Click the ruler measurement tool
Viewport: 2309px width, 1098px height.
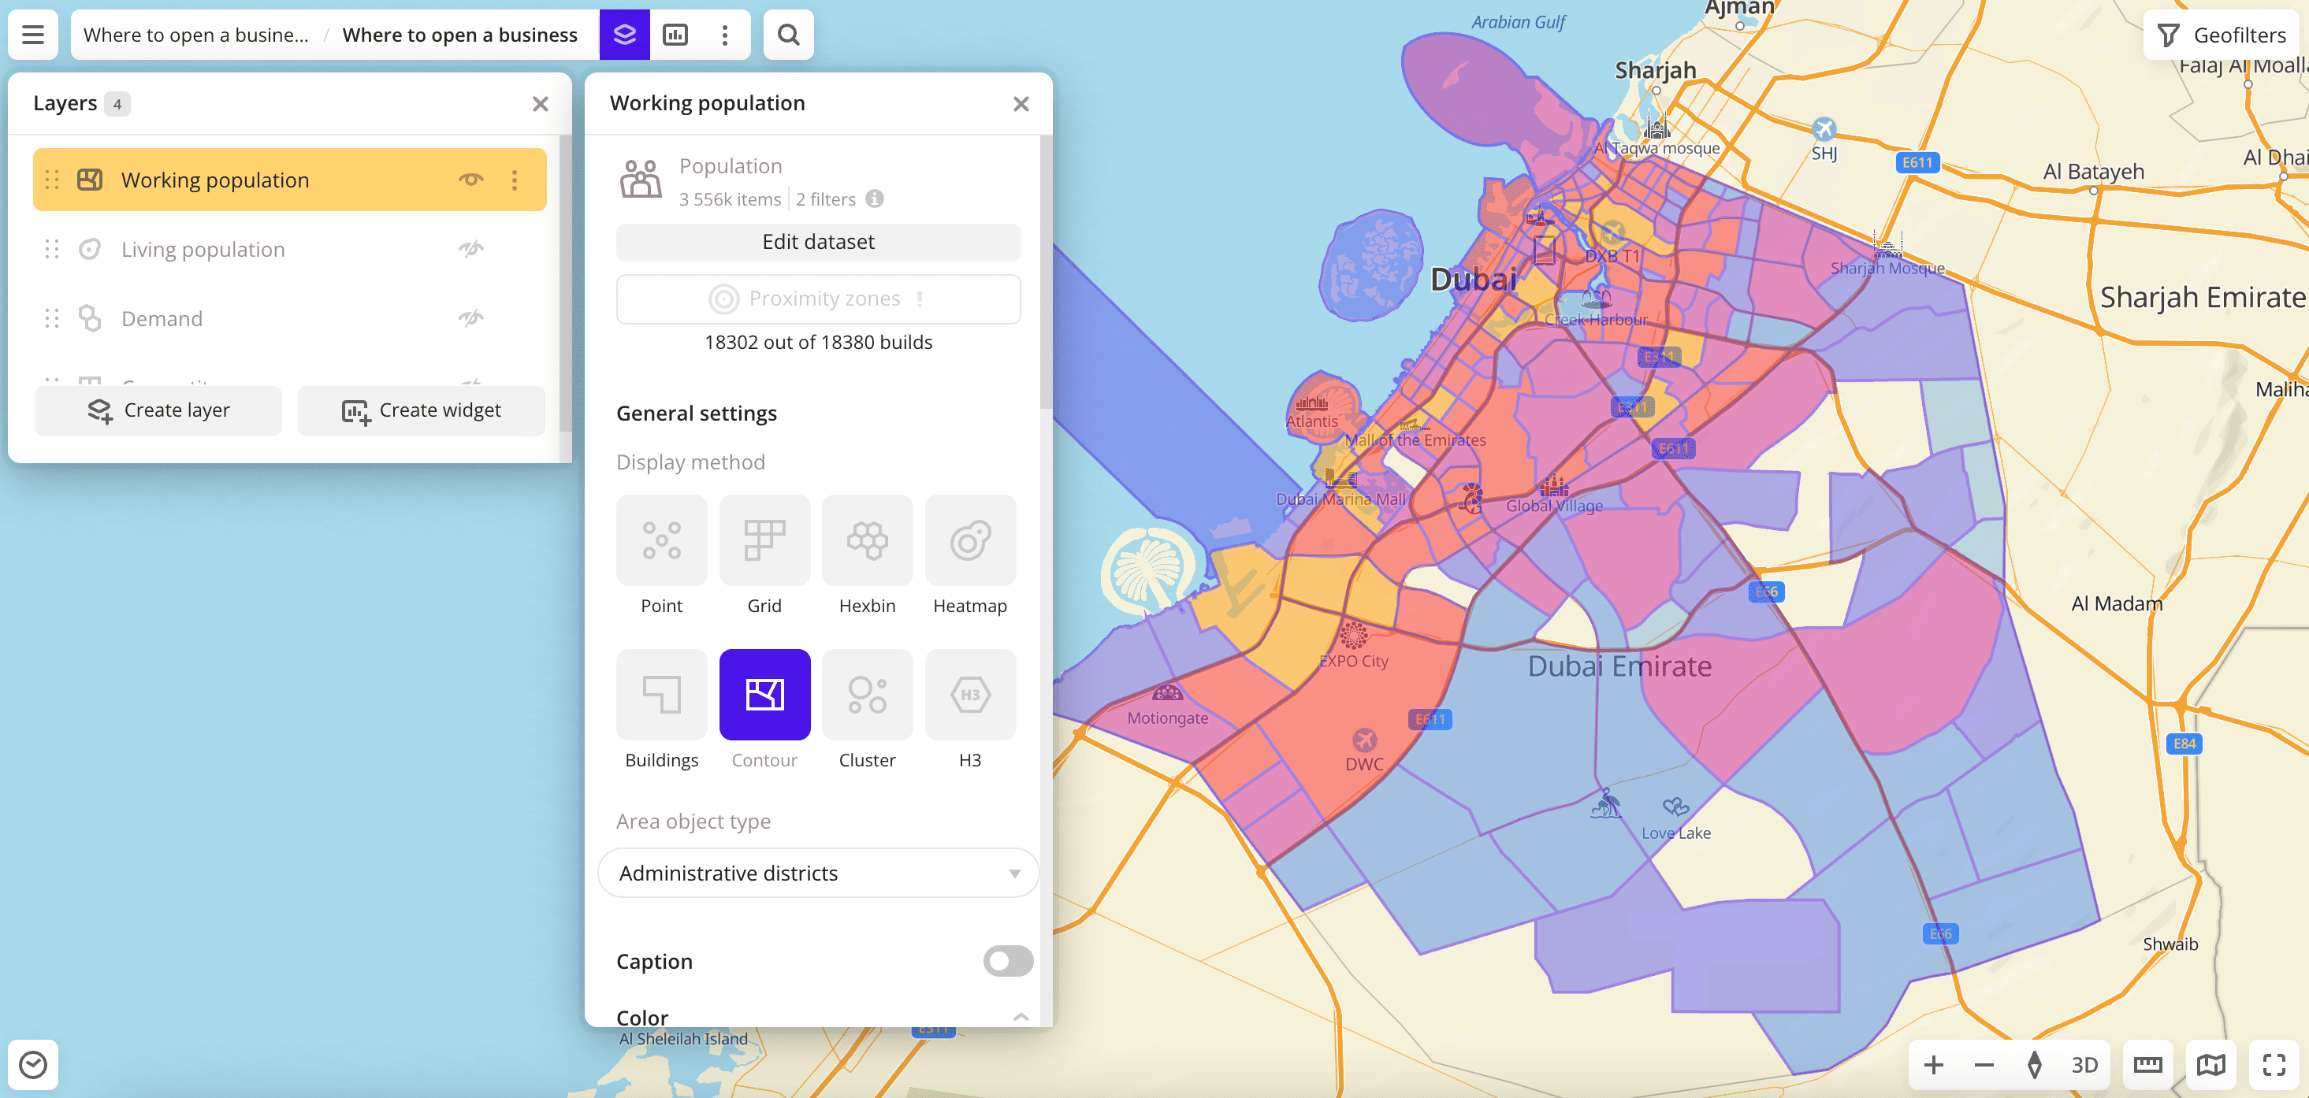2147,1064
